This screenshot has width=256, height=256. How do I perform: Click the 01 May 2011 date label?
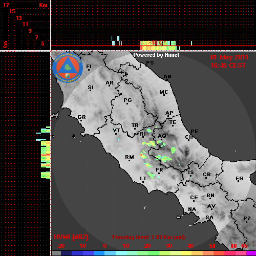229,57
